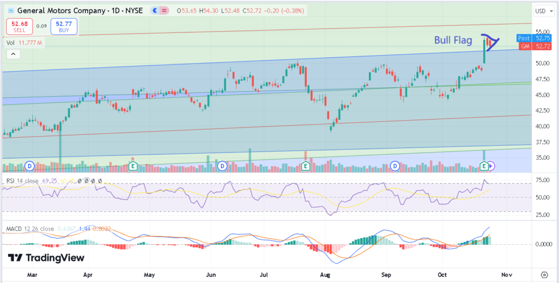The image size is (559, 283).
Task: Select the Bull Flag text annotation
Action: coord(453,40)
